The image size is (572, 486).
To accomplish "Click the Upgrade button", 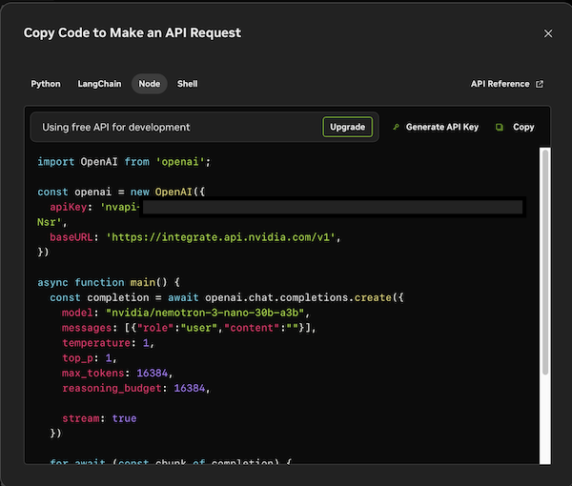I will [x=347, y=127].
